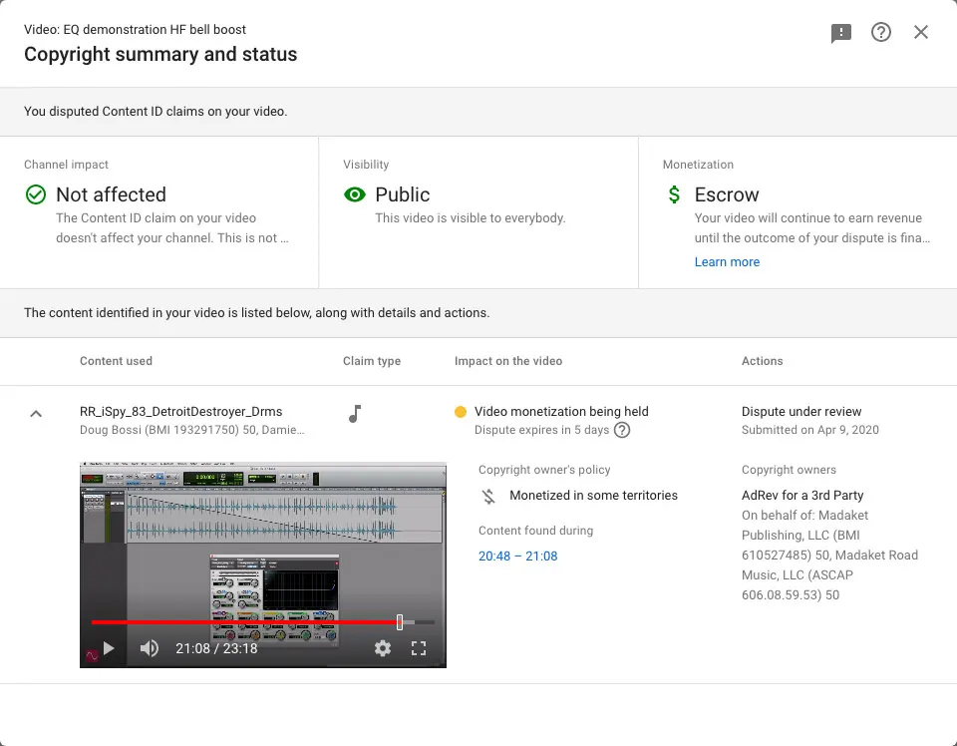Click the red played portion of progress bar

(244, 622)
